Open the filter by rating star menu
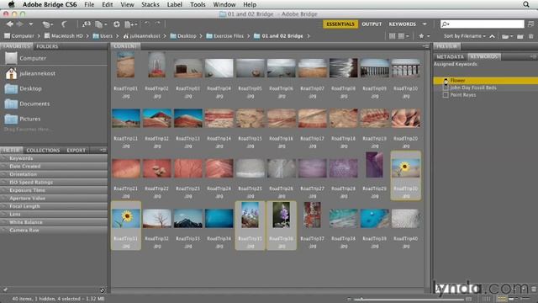This screenshot has height=303, width=538. point(424,36)
